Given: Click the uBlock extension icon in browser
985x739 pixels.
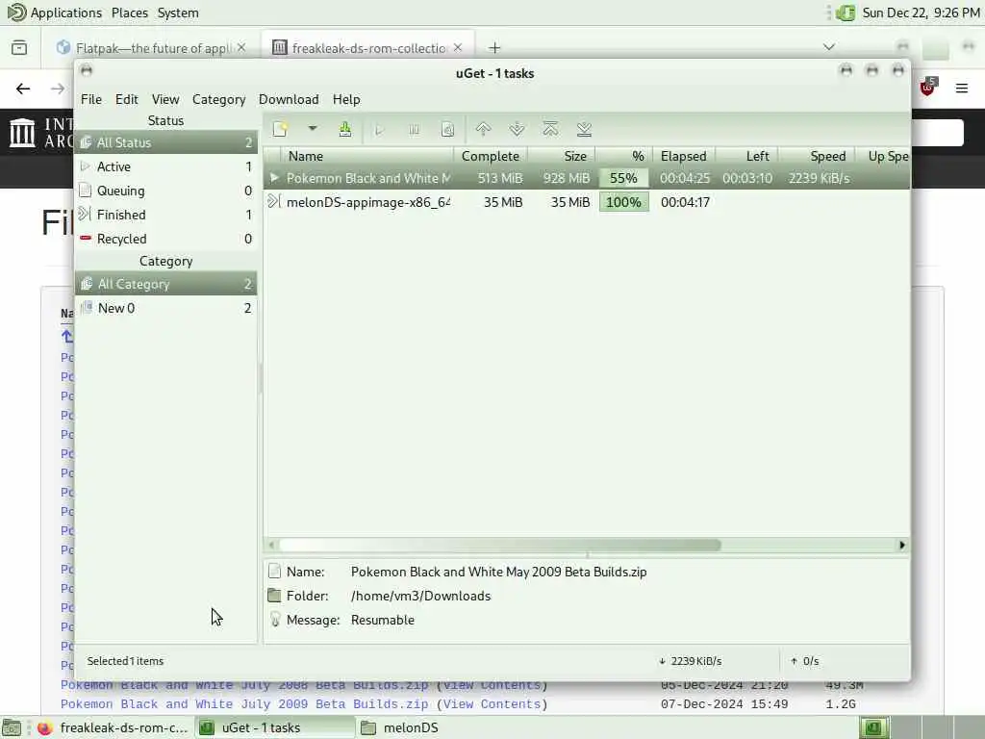Looking at the screenshot, I should [928, 88].
